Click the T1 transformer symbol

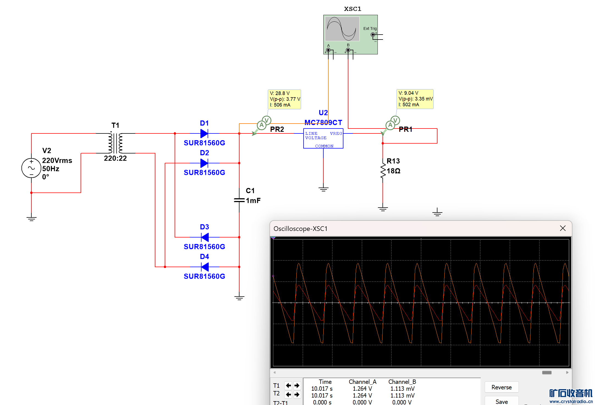[x=115, y=143]
